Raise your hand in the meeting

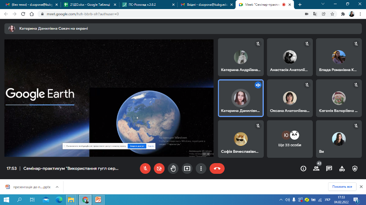(173, 168)
